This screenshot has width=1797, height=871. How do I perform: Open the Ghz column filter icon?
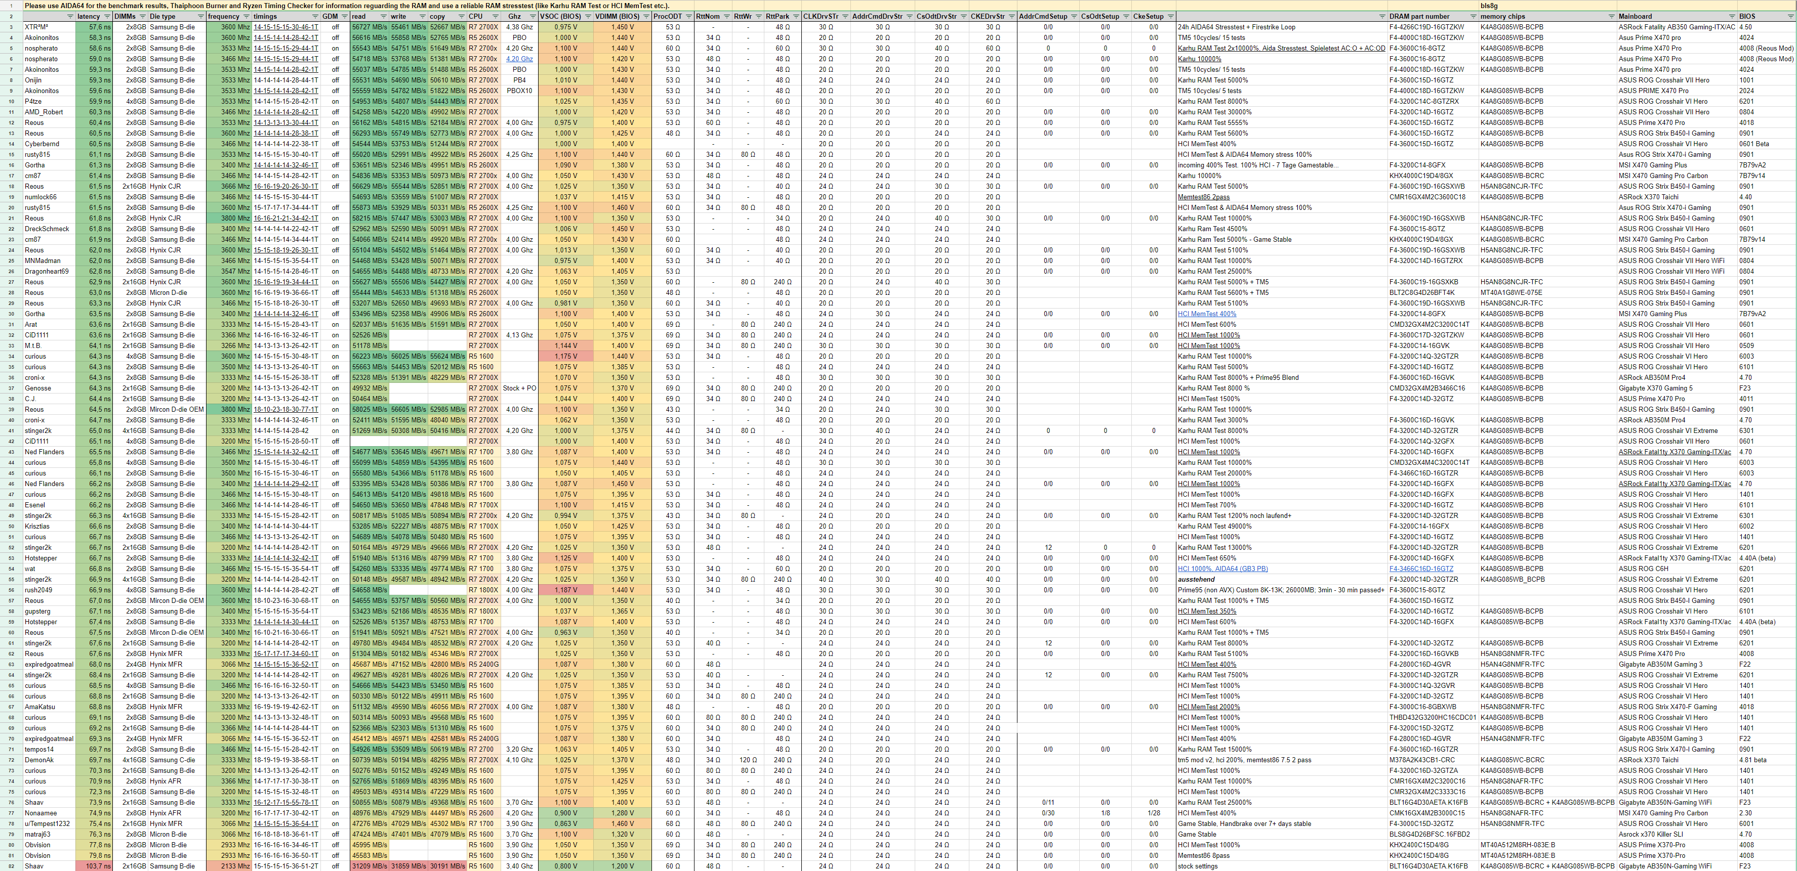532,16
